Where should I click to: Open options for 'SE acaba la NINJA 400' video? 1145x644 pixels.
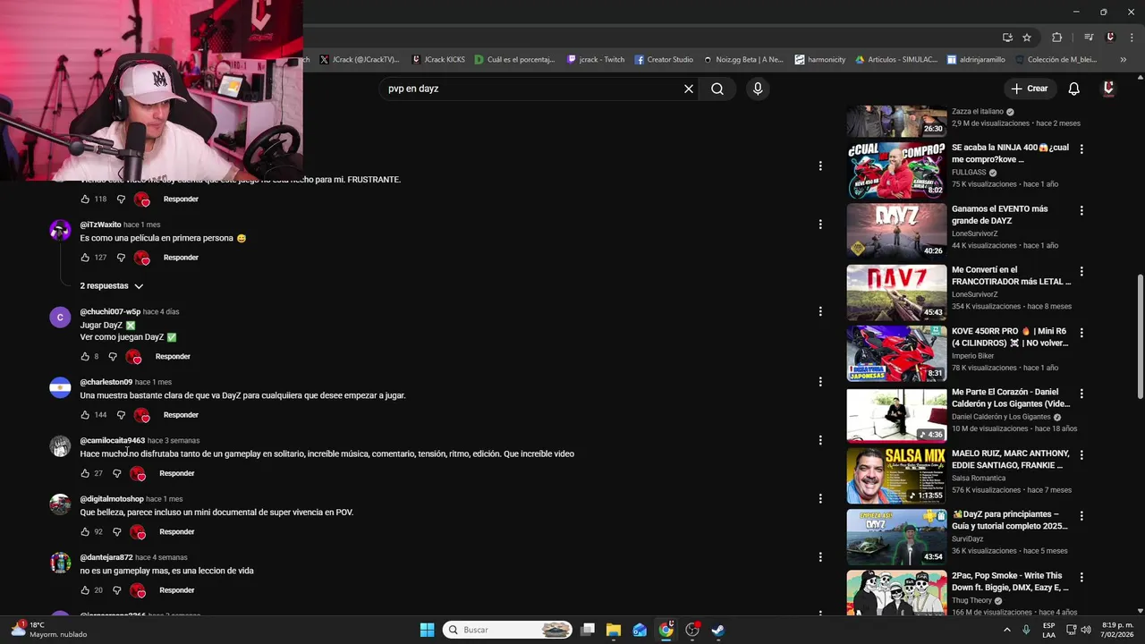(1081, 149)
